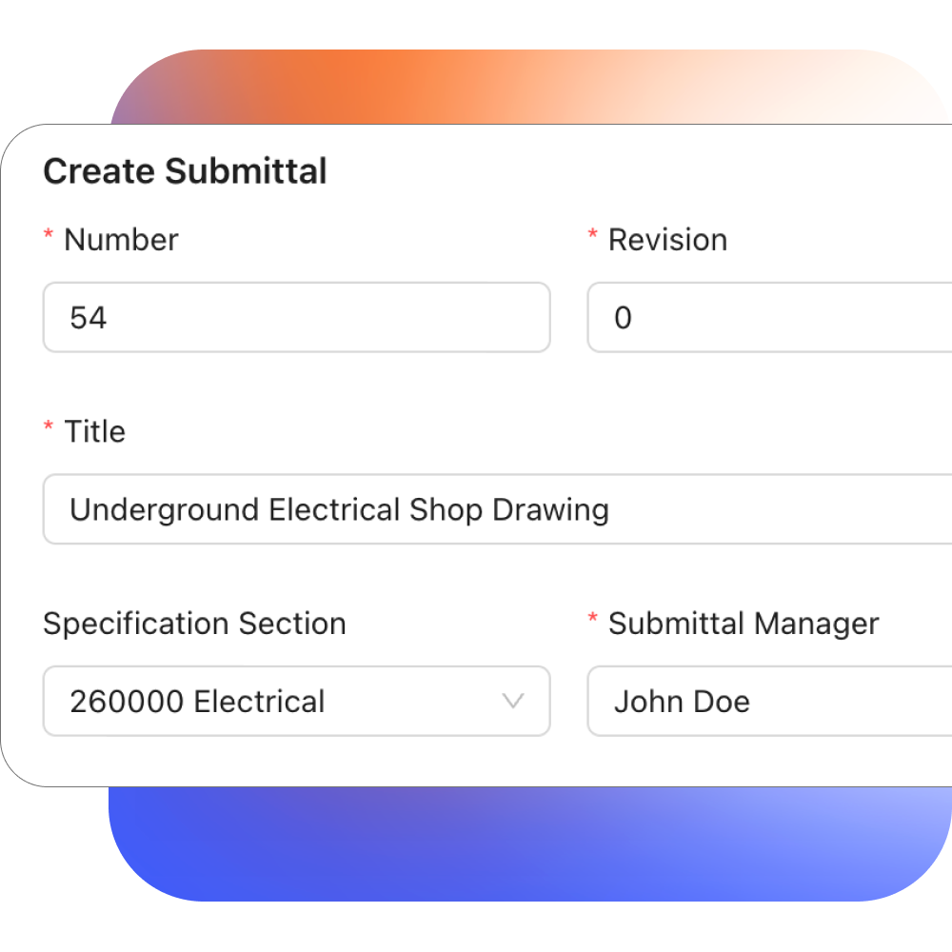
Task: Click the asterisk beside Submittal Manager
Action: tap(593, 621)
